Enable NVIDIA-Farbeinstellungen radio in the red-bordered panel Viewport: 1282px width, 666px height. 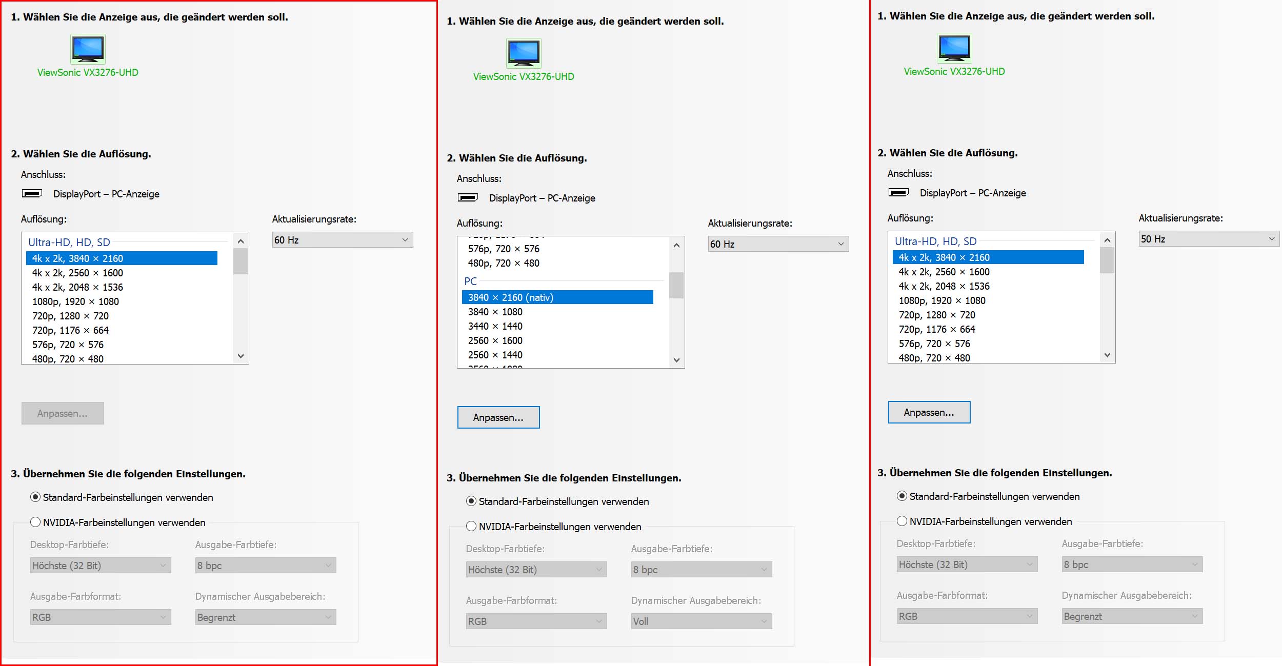point(35,522)
